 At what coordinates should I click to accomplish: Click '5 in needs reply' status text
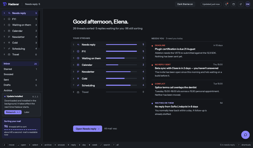click(x=227, y=145)
